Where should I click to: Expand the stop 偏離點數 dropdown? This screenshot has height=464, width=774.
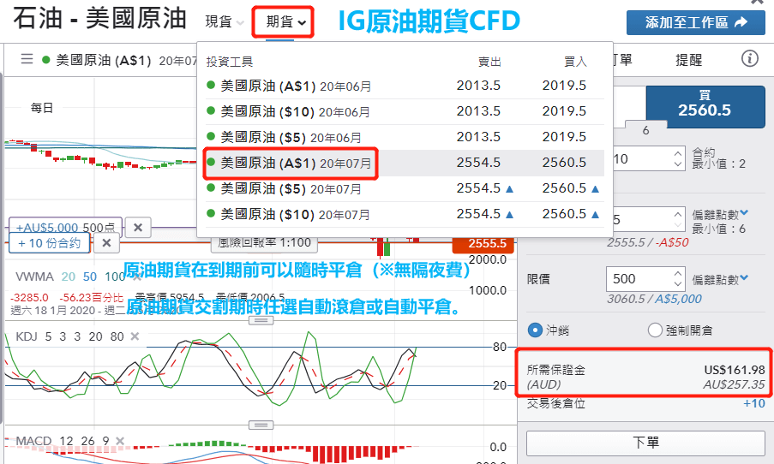tap(744, 212)
